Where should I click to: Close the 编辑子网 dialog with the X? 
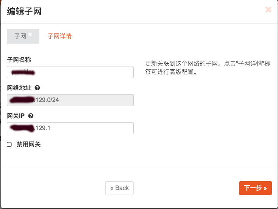click(x=268, y=10)
